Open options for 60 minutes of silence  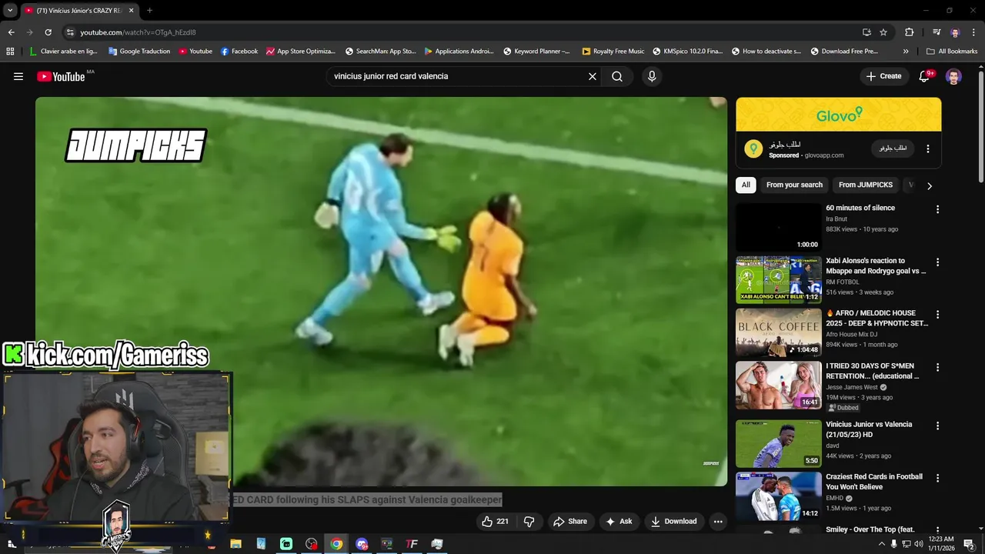pyautogui.click(x=937, y=209)
